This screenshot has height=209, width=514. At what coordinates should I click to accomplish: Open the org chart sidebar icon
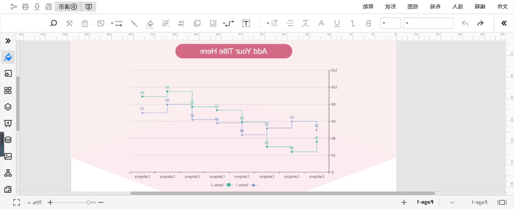(8, 173)
